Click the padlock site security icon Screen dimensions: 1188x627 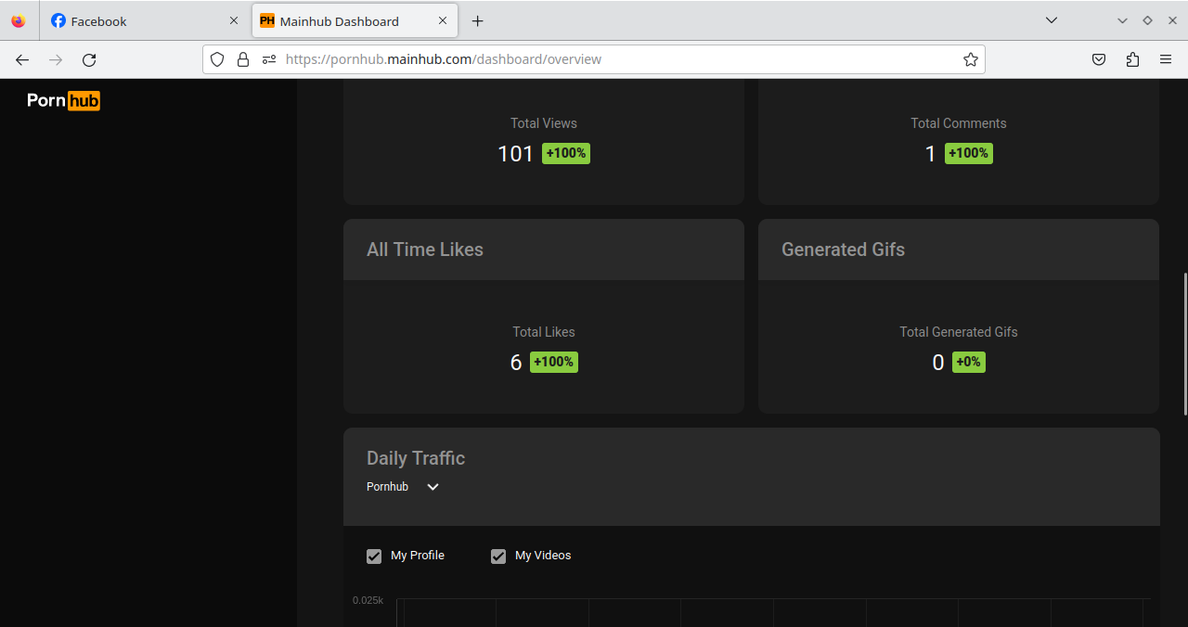tap(243, 59)
